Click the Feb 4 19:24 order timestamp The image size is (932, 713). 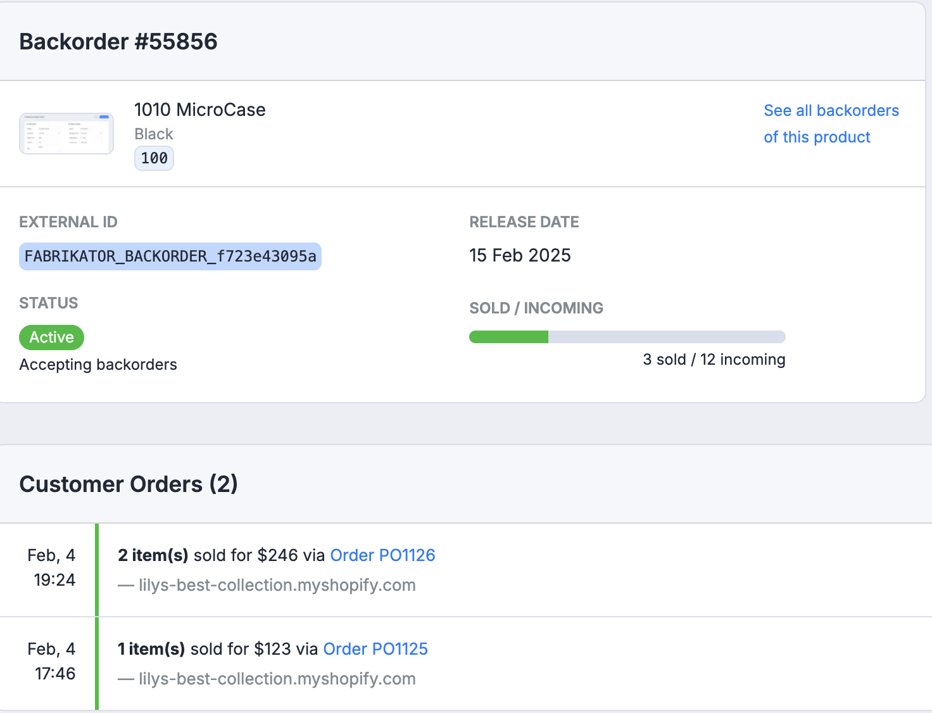pos(52,567)
